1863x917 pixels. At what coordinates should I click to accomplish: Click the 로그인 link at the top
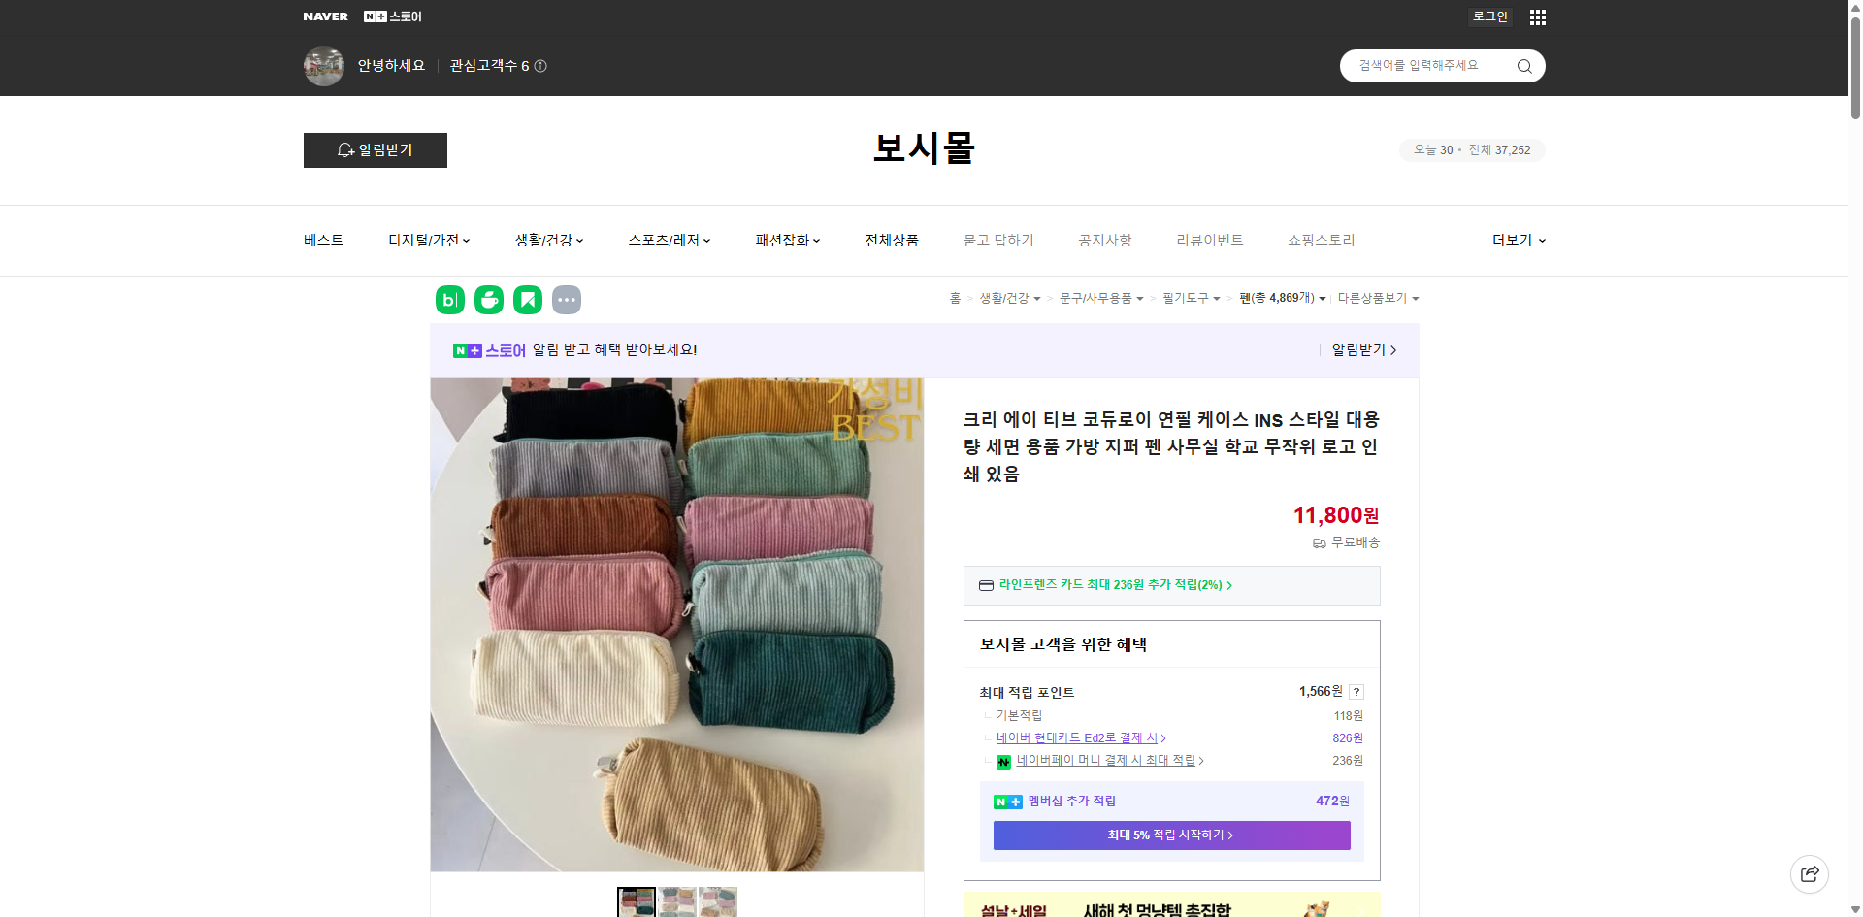point(1489,16)
